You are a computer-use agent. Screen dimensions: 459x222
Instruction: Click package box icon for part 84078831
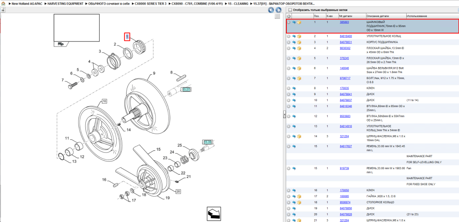point(299,42)
